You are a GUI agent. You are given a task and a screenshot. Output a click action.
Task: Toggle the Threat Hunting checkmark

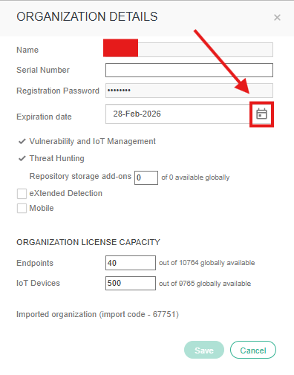click(x=22, y=158)
